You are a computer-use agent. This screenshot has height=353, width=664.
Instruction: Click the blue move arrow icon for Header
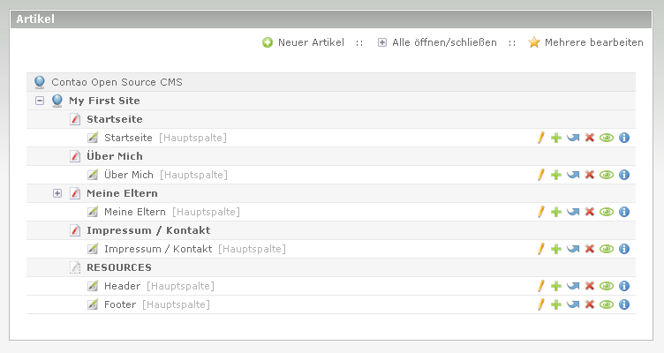pos(572,286)
